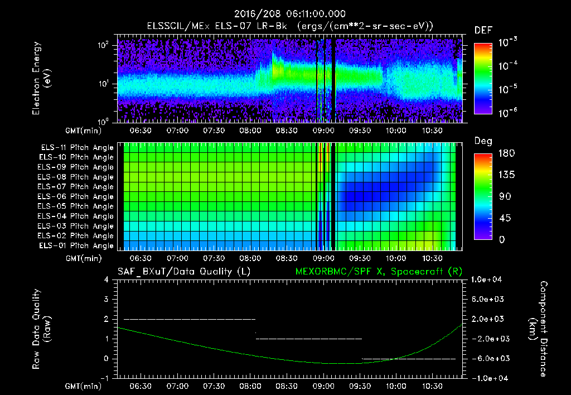Screen dimensions: 571x395
Task: Click the data quality level 1 line segment
Action: pos(309,339)
